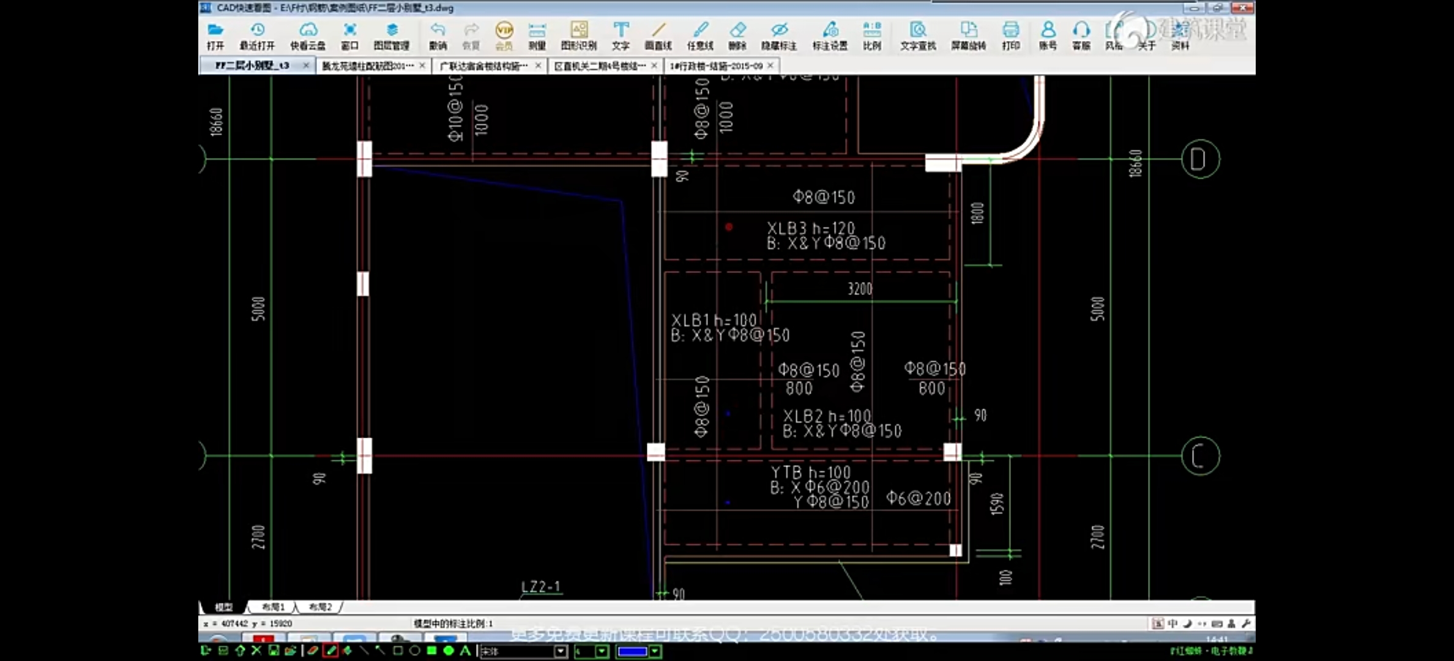
Task: Select the 文字 text tool
Action: click(621, 36)
